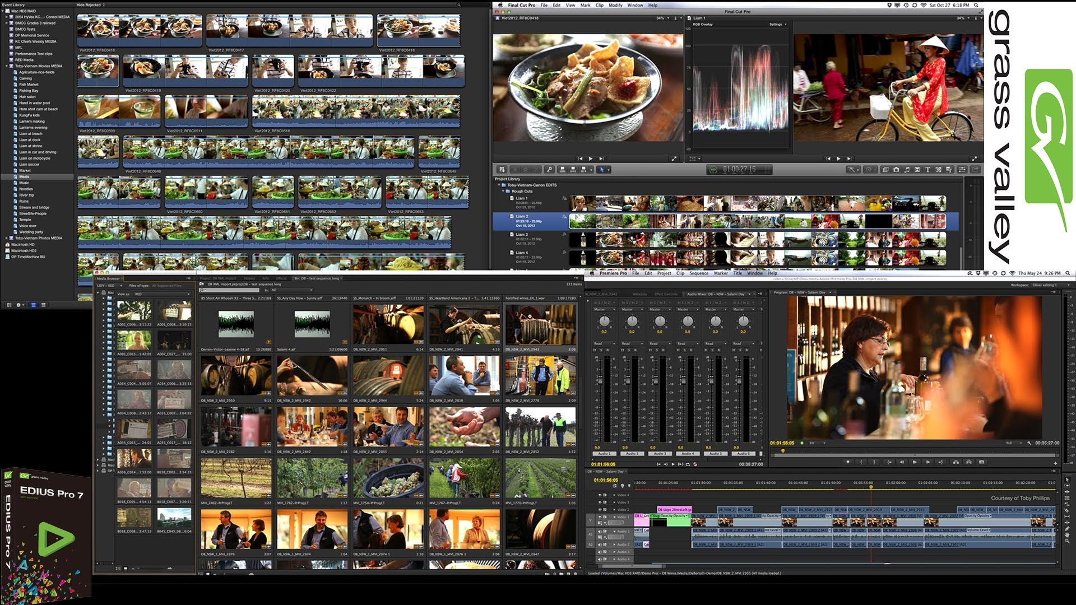Mute the Audio 3 timeline track speaker

click(600, 552)
